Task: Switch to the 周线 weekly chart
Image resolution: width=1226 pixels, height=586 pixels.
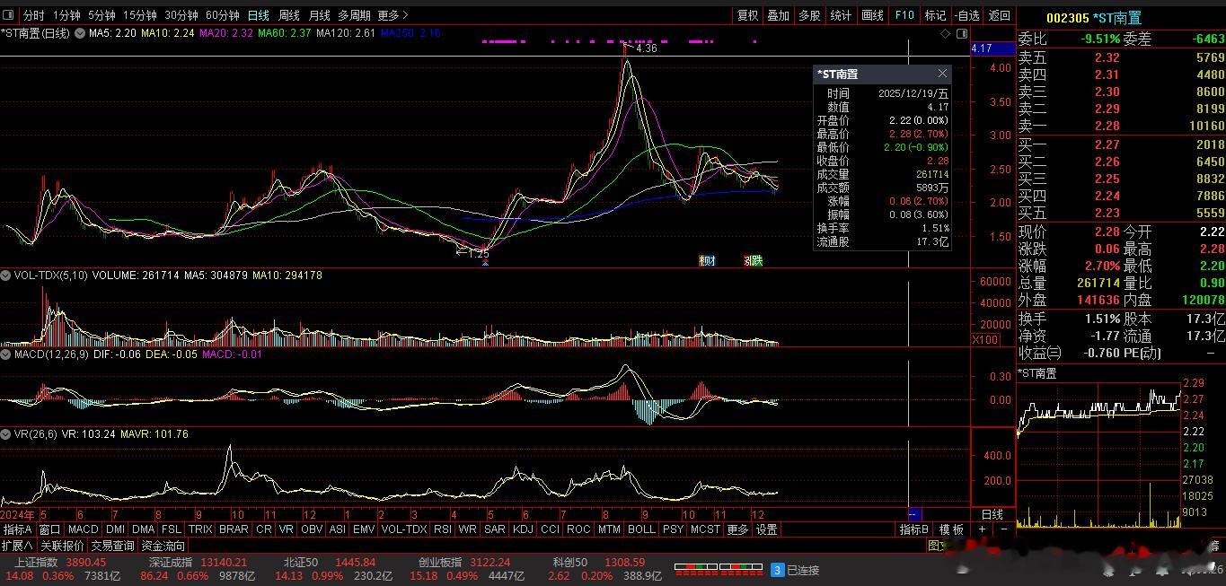Action: (288, 15)
